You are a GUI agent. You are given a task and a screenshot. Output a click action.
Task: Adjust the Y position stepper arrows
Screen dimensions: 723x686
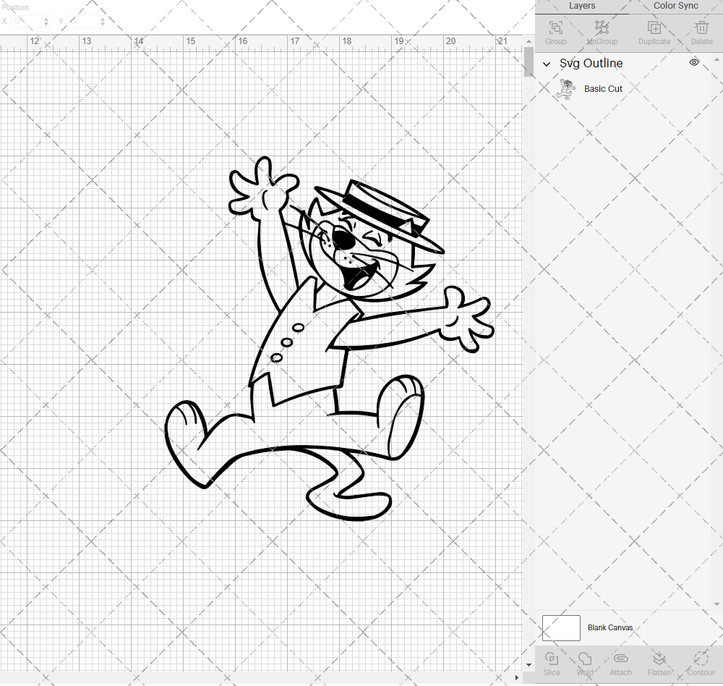pyautogui.click(x=103, y=21)
